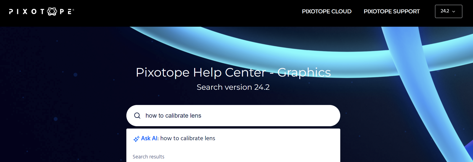Click the AI sparkle icon beside Ask AI
This screenshot has width=473, height=162.
click(x=137, y=138)
